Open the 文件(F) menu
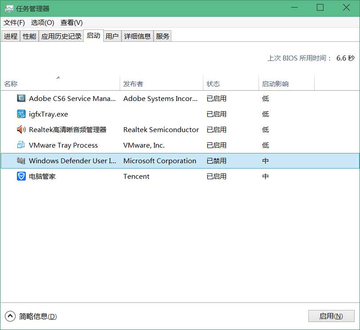 coord(14,23)
